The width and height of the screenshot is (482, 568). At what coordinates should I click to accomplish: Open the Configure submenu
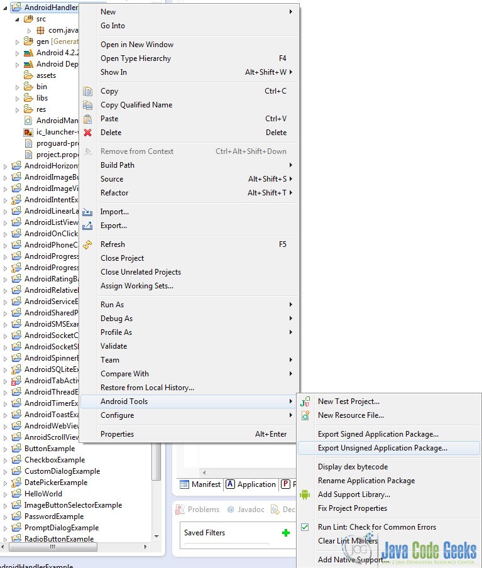(x=190, y=415)
